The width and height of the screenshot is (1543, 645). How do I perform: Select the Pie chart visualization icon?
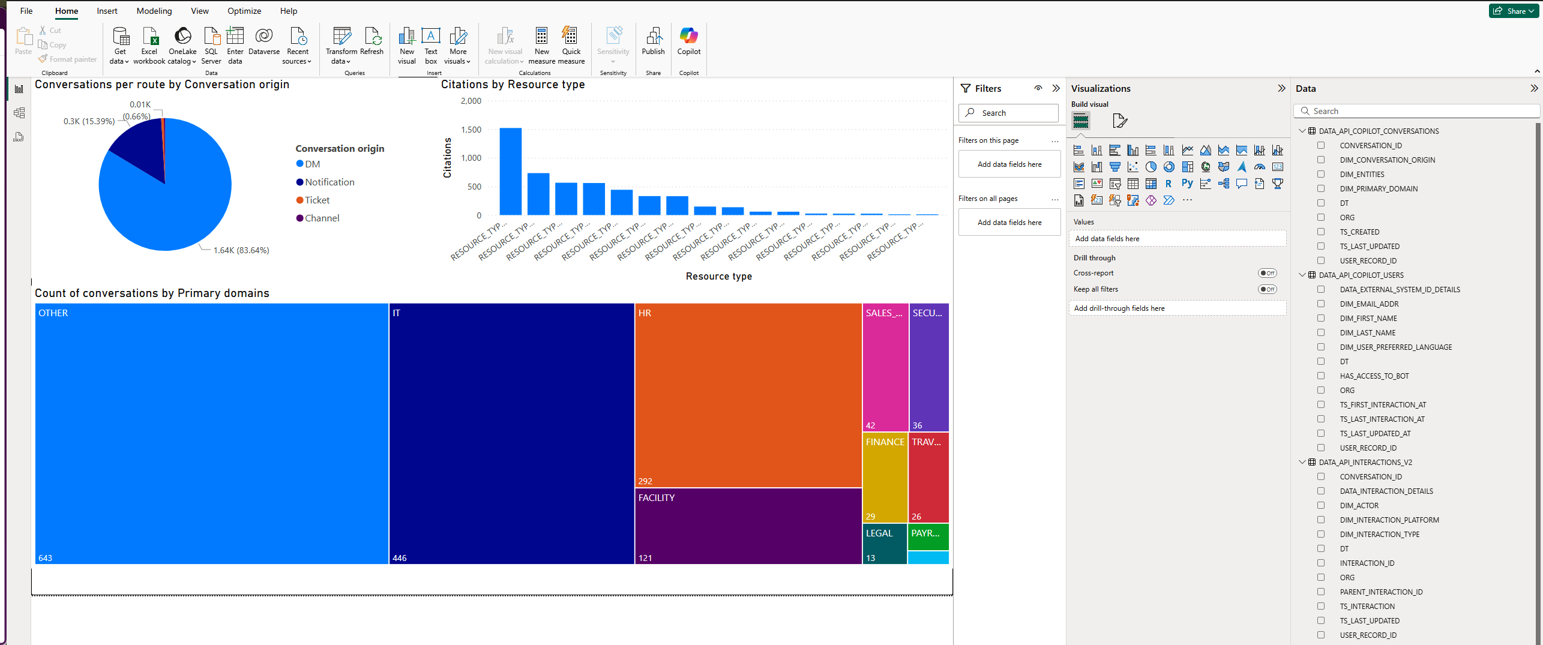tap(1150, 167)
